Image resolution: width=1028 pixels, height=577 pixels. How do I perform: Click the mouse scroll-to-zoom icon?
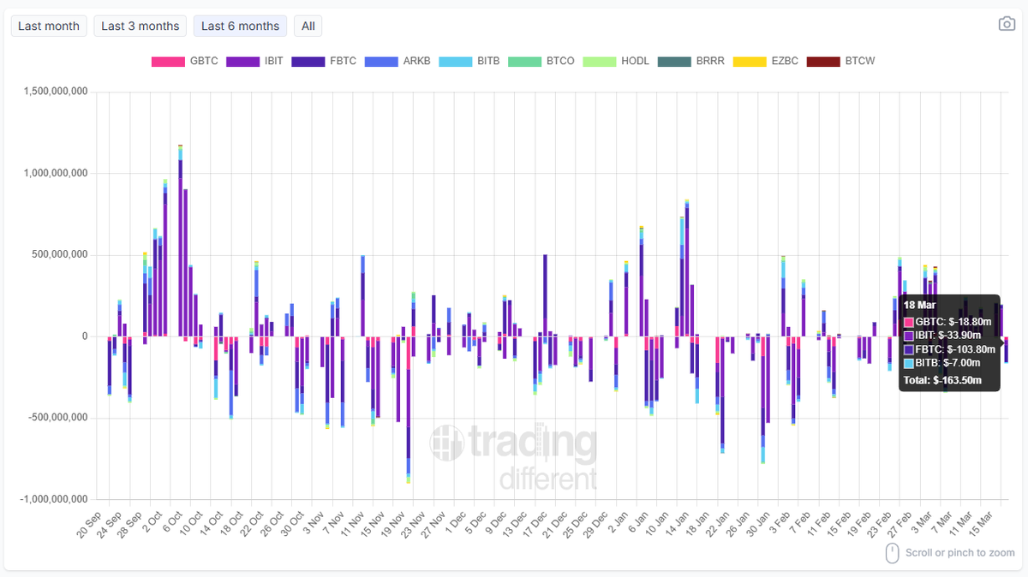coord(891,553)
